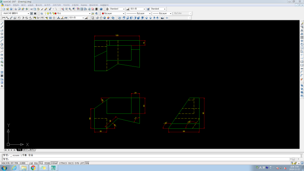
Task: Open Google Chrome from the taskbar
Action: click(33, 168)
